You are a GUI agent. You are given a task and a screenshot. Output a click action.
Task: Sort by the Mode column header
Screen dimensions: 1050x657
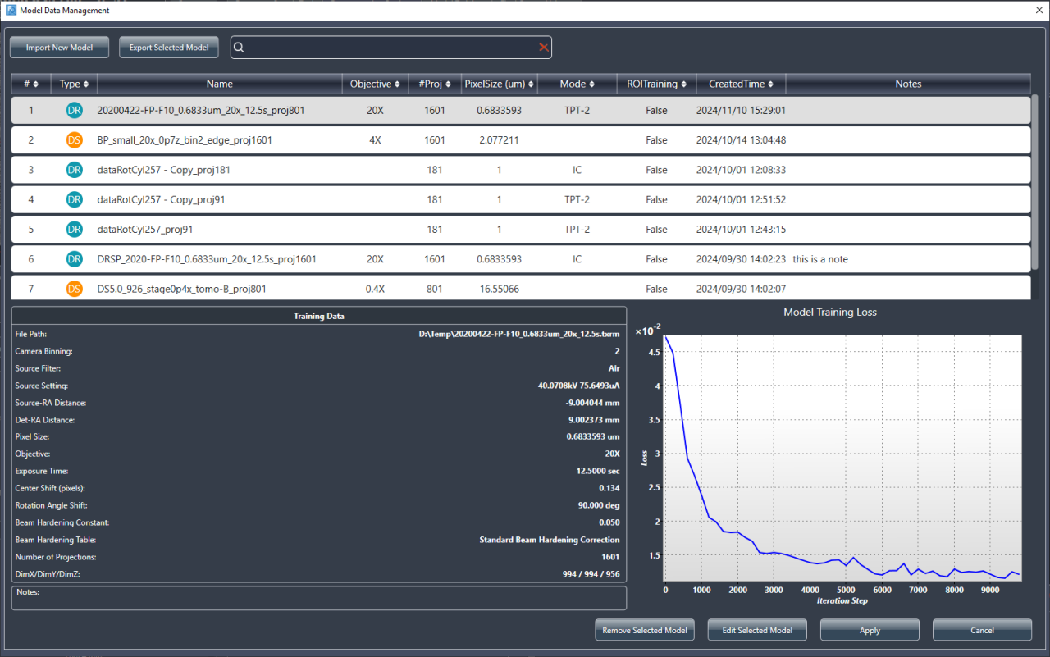[x=577, y=84]
